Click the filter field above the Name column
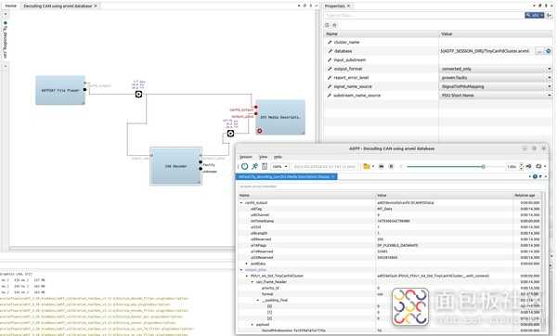This screenshot has height=336, width=557. pos(389,187)
